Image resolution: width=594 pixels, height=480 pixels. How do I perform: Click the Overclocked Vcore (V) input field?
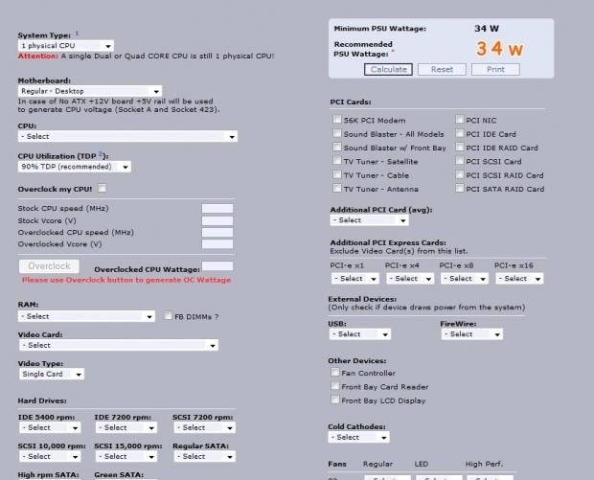pos(217,244)
